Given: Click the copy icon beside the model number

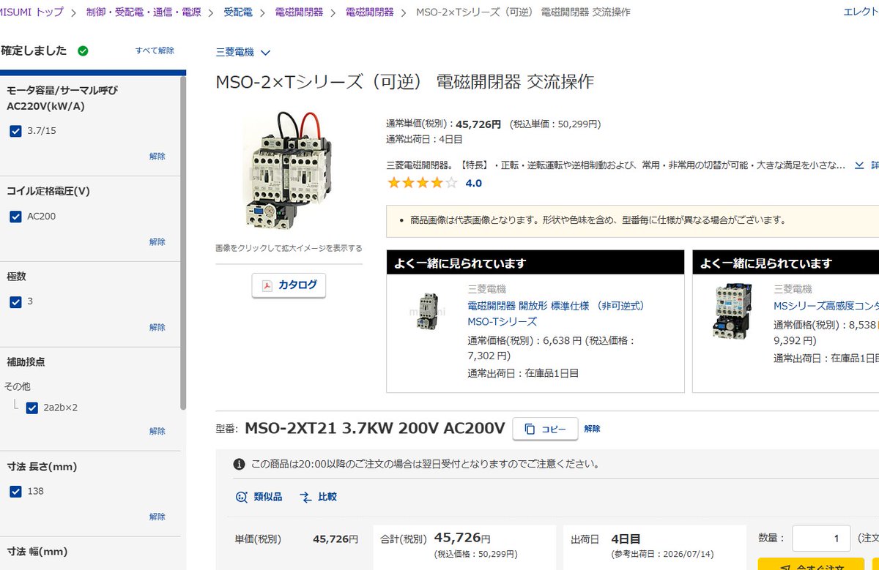Looking at the screenshot, I should 530,429.
